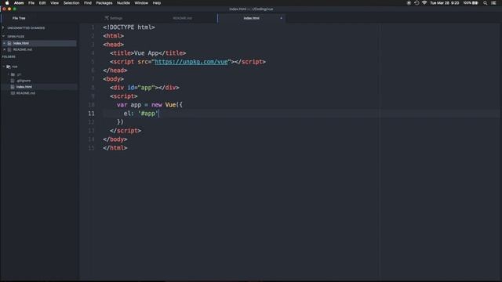Open the Notification Center icon
The width and height of the screenshot is (502, 282).
coord(493,3)
